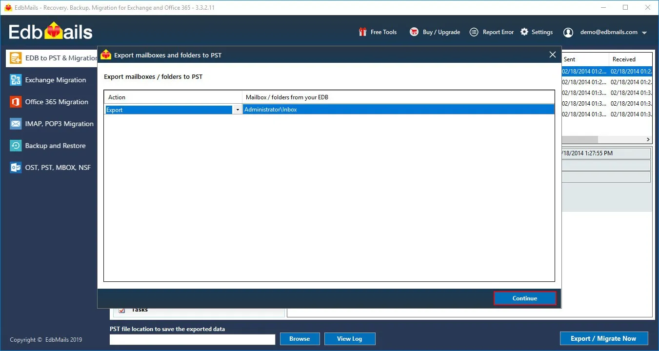This screenshot has height=351, width=659.
Task: Open EDB to PST & Migration tab
Action: pos(51,58)
